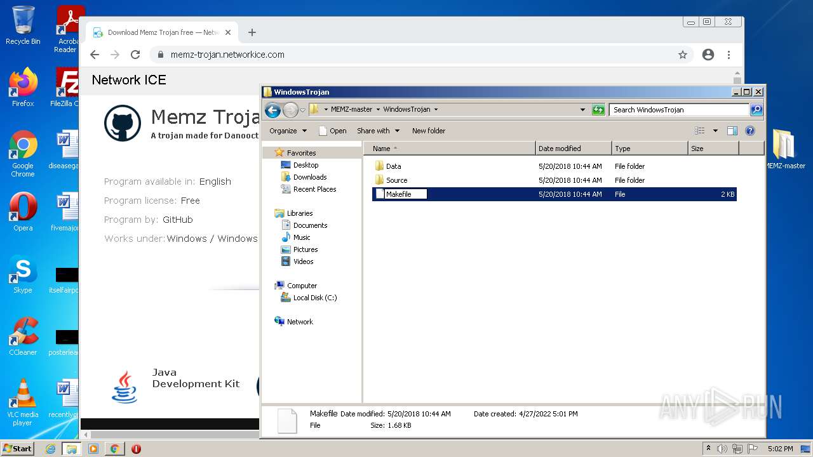Image resolution: width=813 pixels, height=457 pixels.
Task: Focus the Search WindowsTrojan field
Action: [679, 110]
